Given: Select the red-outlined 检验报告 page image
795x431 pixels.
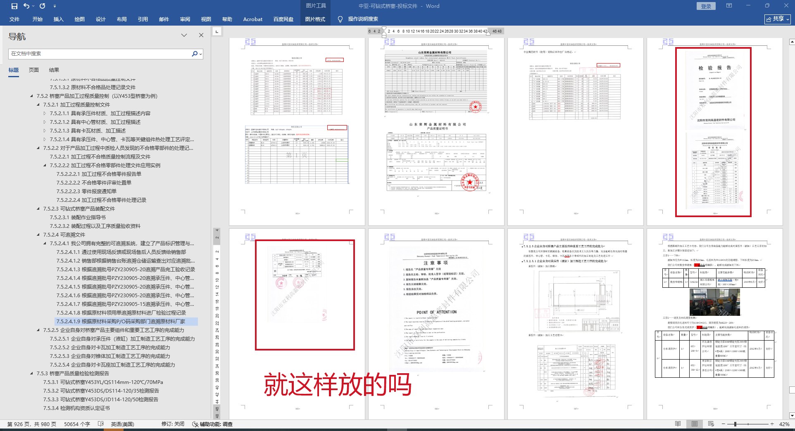Looking at the screenshot, I should [x=713, y=132].
